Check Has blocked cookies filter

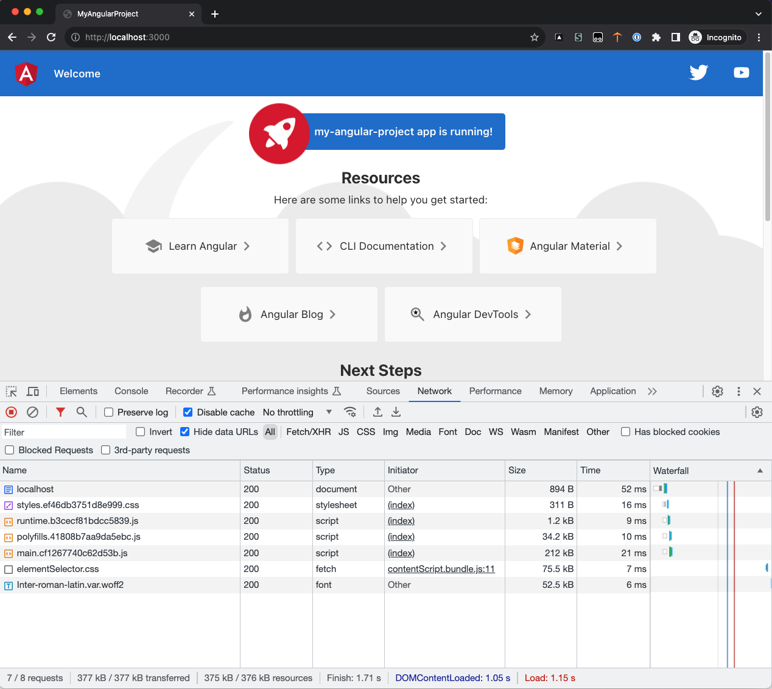click(625, 432)
